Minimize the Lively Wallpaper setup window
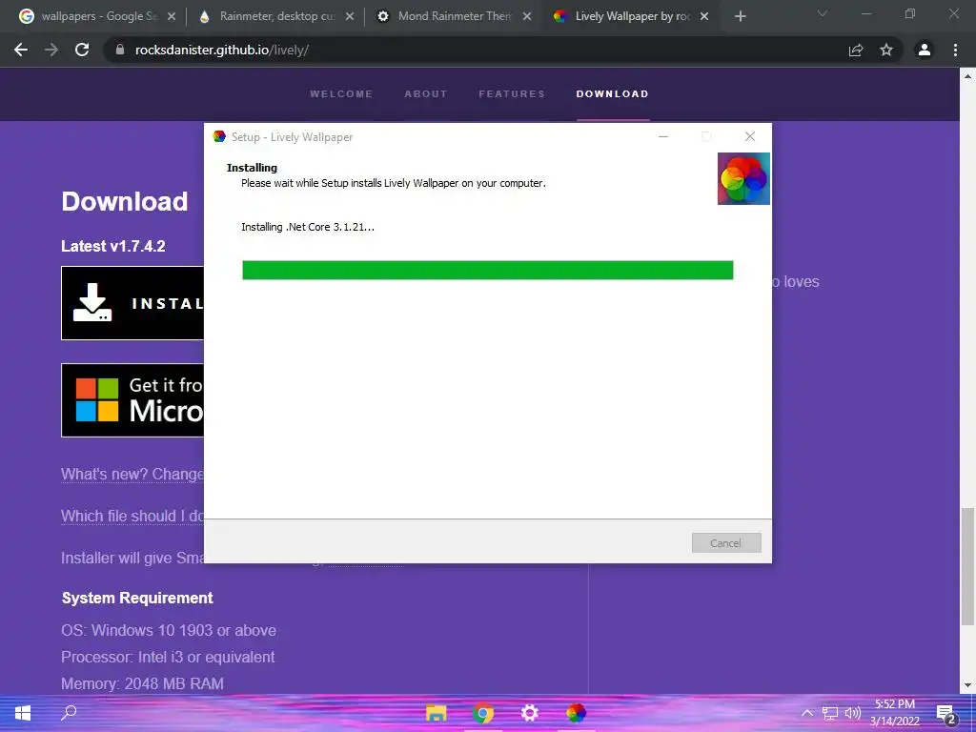This screenshot has width=976, height=732. click(x=663, y=136)
